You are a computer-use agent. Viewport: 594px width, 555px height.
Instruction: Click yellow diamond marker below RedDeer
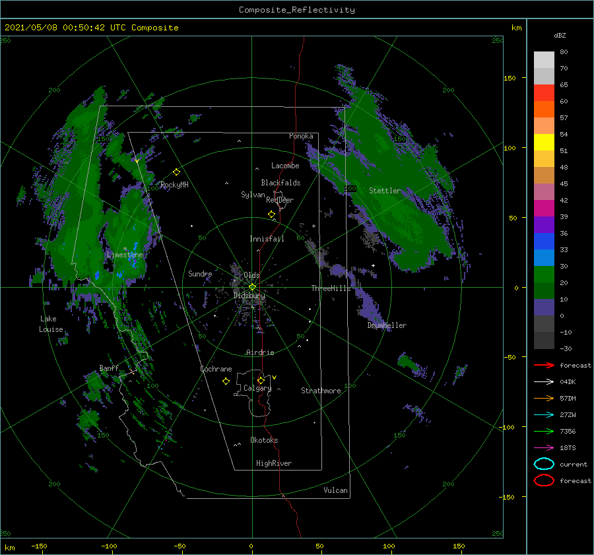tap(271, 214)
